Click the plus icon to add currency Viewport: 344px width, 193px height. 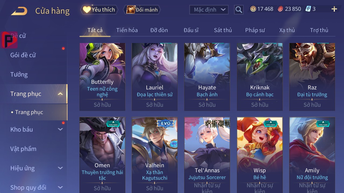(334, 9)
